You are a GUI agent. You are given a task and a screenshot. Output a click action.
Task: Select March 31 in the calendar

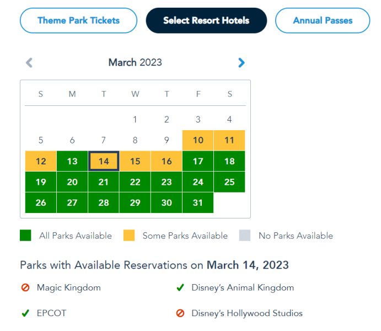[x=198, y=202]
